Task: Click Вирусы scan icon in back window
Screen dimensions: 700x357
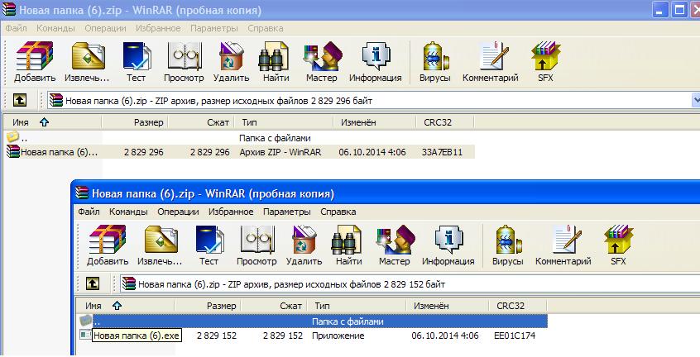Action: 435,61
